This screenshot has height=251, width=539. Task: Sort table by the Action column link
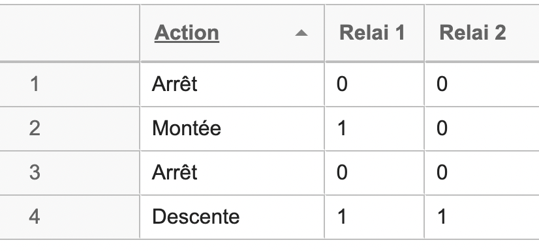coord(187,33)
